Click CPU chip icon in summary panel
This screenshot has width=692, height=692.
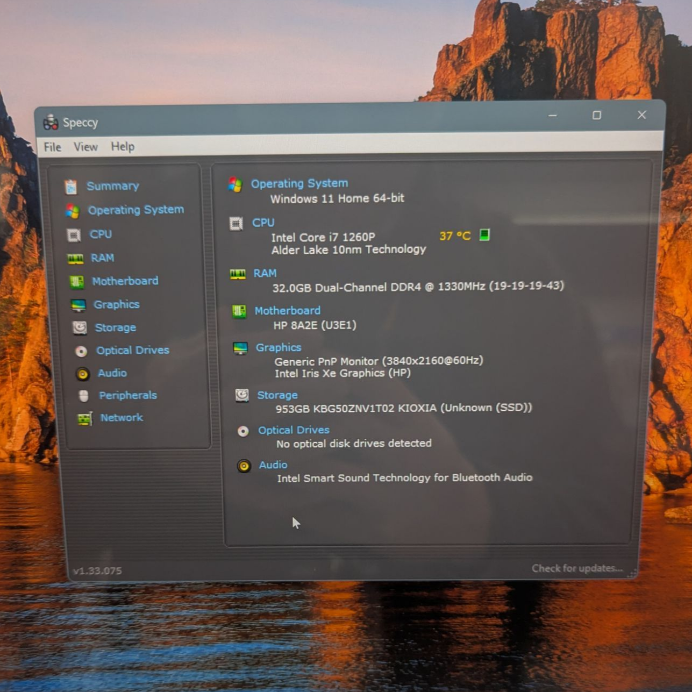click(236, 224)
